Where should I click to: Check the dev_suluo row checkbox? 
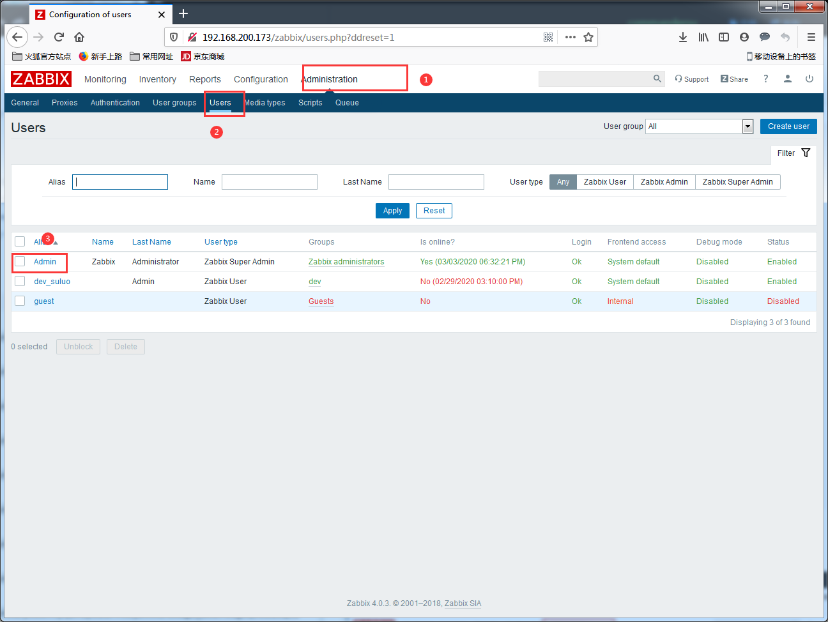pos(20,281)
